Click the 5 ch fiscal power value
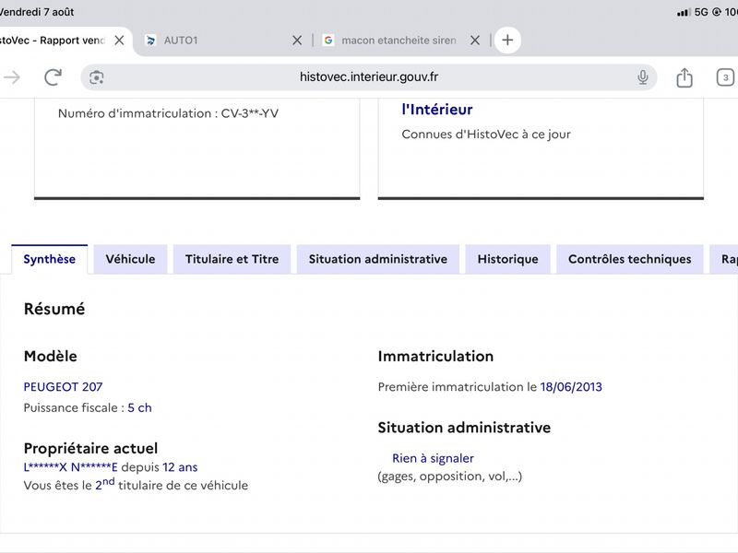 [x=140, y=407]
